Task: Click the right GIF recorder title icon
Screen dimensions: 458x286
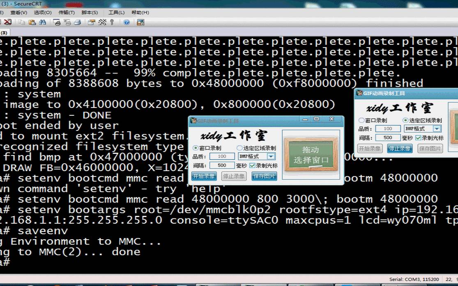Action: [359, 93]
